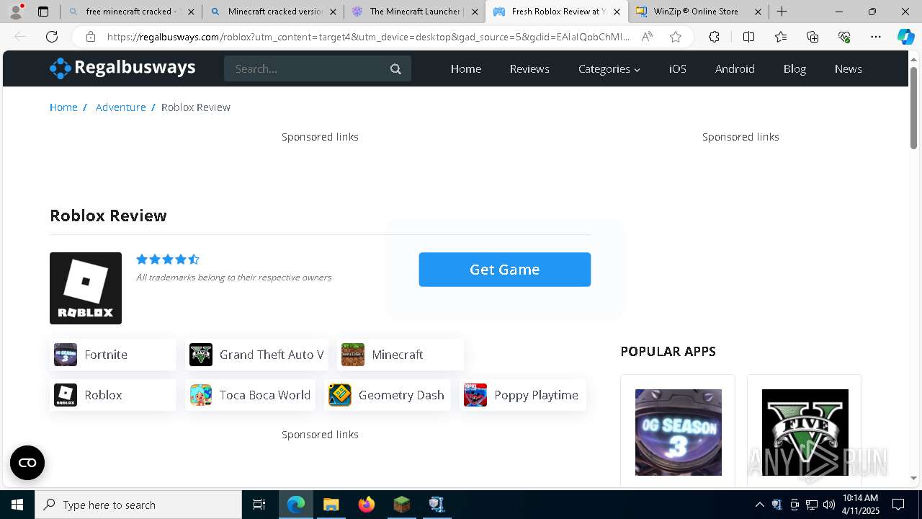Open the tab actions menu icon

[43, 12]
